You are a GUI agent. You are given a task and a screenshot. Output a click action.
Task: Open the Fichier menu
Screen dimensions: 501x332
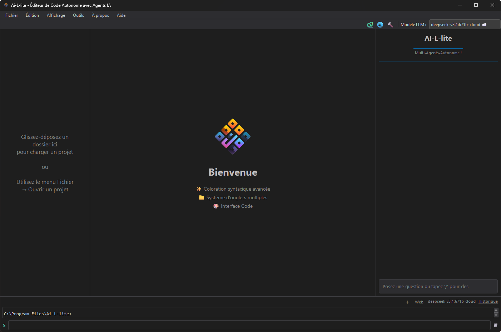pos(11,15)
